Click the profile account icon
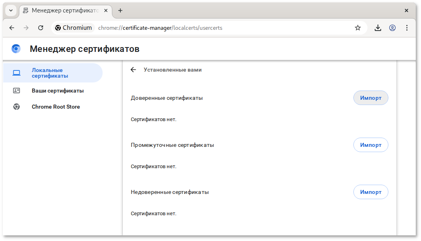Image resolution: width=421 pixels, height=241 pixels. [x=392, y=27]
